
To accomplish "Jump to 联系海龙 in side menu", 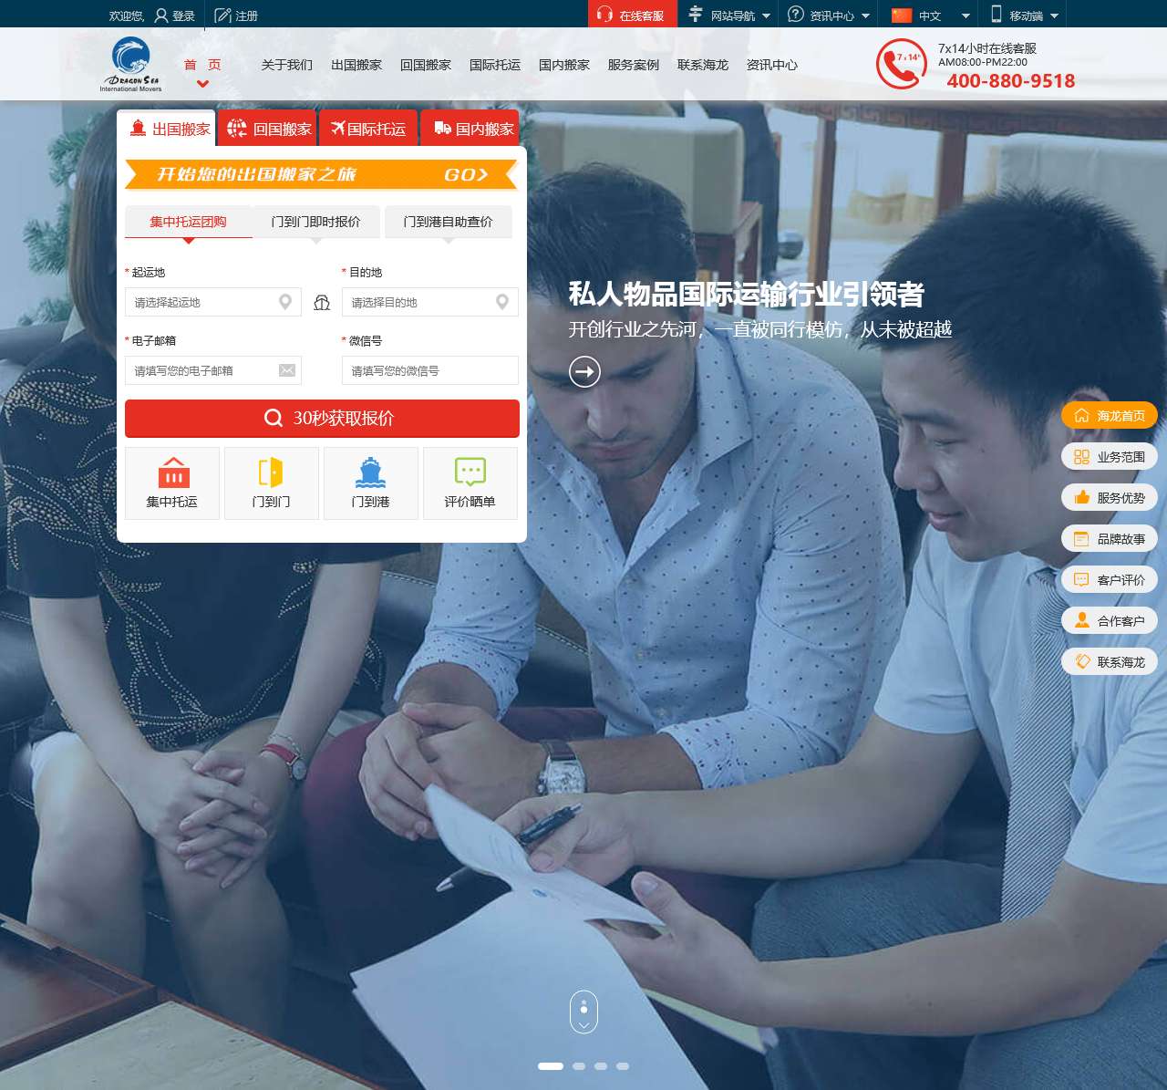I will coord(1110,662).
